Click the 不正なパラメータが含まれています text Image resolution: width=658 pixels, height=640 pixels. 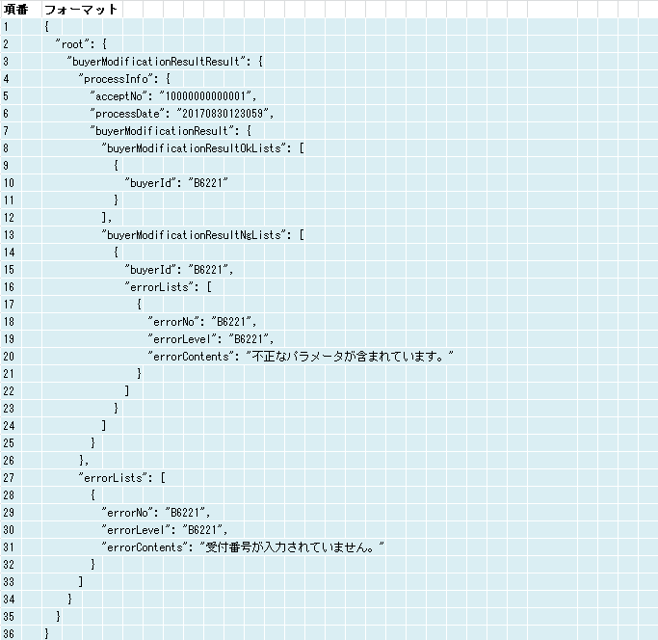(348, 357)
